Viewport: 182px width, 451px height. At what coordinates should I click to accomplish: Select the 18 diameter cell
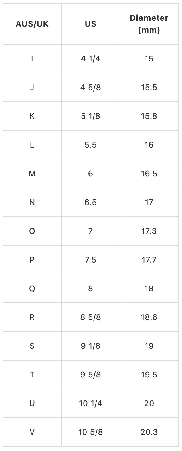pyautogui.click(x=149, y=288)
